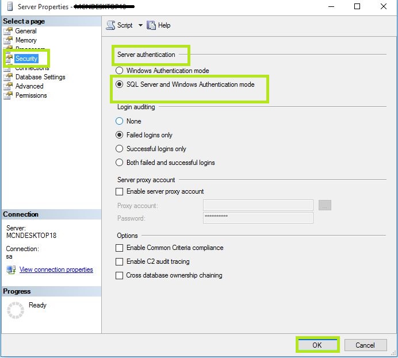Screen dimensions: 398x358
Task: Click the Server Properties title bar icon
Action: [10, 6]
